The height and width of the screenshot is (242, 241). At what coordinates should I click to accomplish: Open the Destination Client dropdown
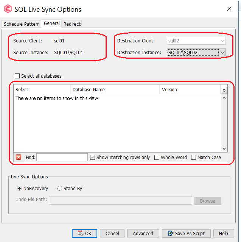coord(196,41)
